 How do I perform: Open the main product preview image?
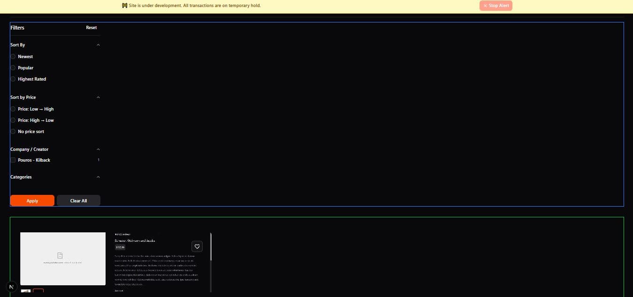tap(63, 259)
